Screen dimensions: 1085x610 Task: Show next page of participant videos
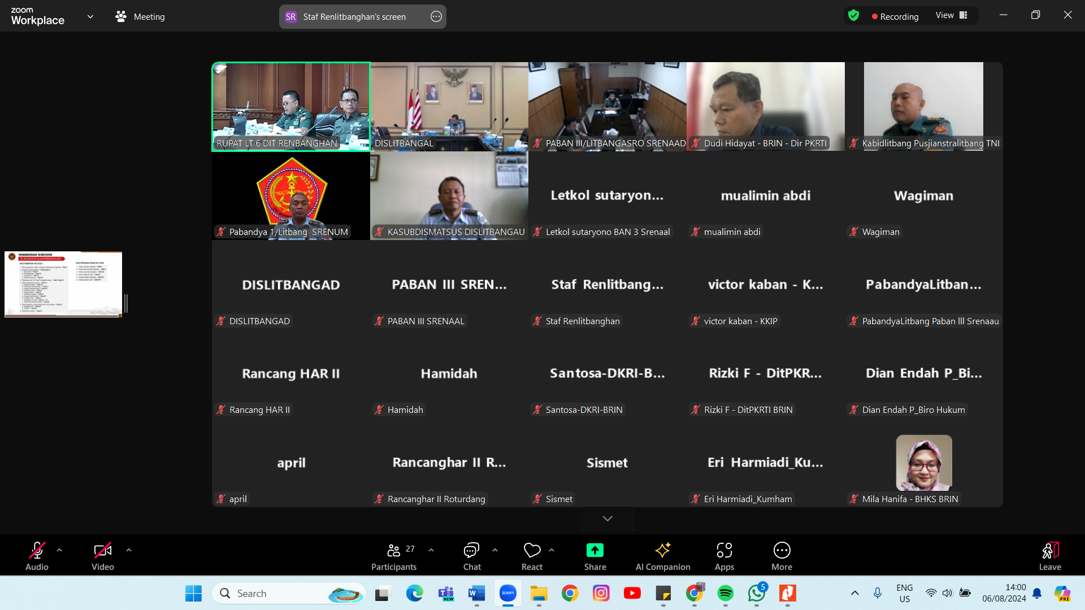click(x=607, y=518)
